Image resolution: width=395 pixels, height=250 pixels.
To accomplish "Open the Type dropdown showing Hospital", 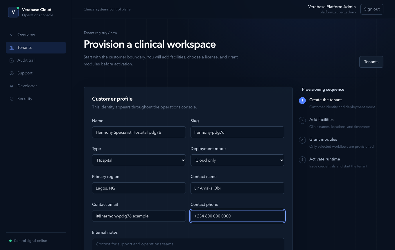I will [139, 160].
